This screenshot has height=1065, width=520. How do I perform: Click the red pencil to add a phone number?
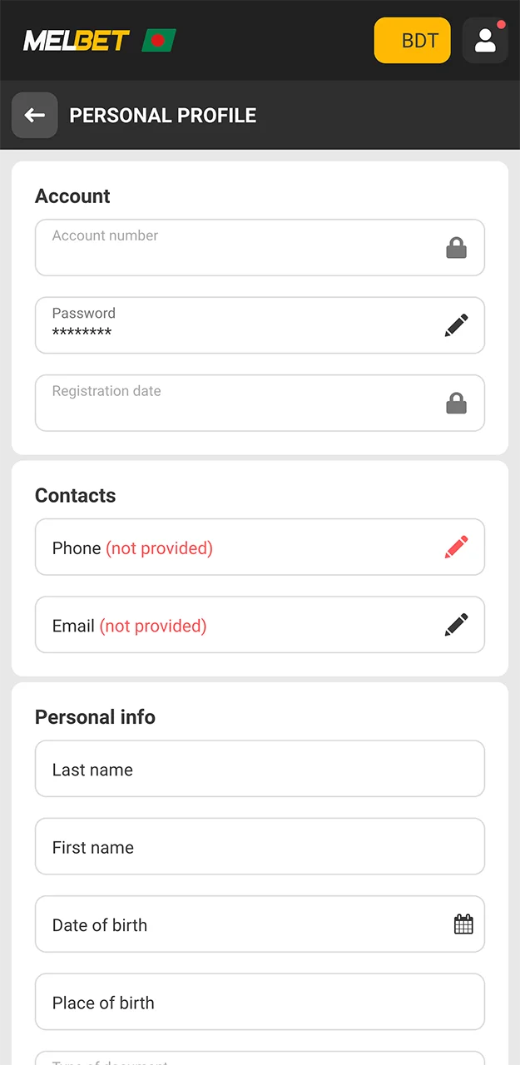[456, 547]
